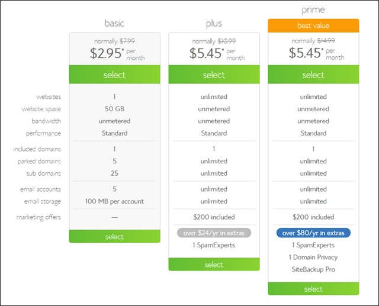Click bottom select button under basic plan
379x306 pixels.
(x=114, y=236)
